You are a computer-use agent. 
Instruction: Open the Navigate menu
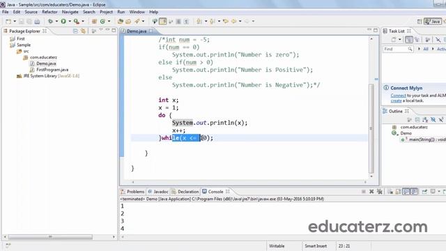click(x=70, y=12)
